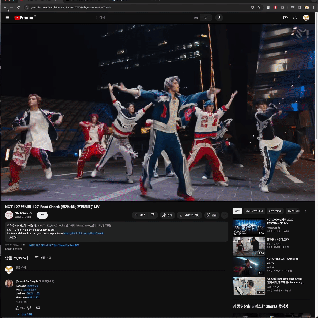318x318 pixels.
Task: Download the video for offline saving
Action: (x=190, y=215)
